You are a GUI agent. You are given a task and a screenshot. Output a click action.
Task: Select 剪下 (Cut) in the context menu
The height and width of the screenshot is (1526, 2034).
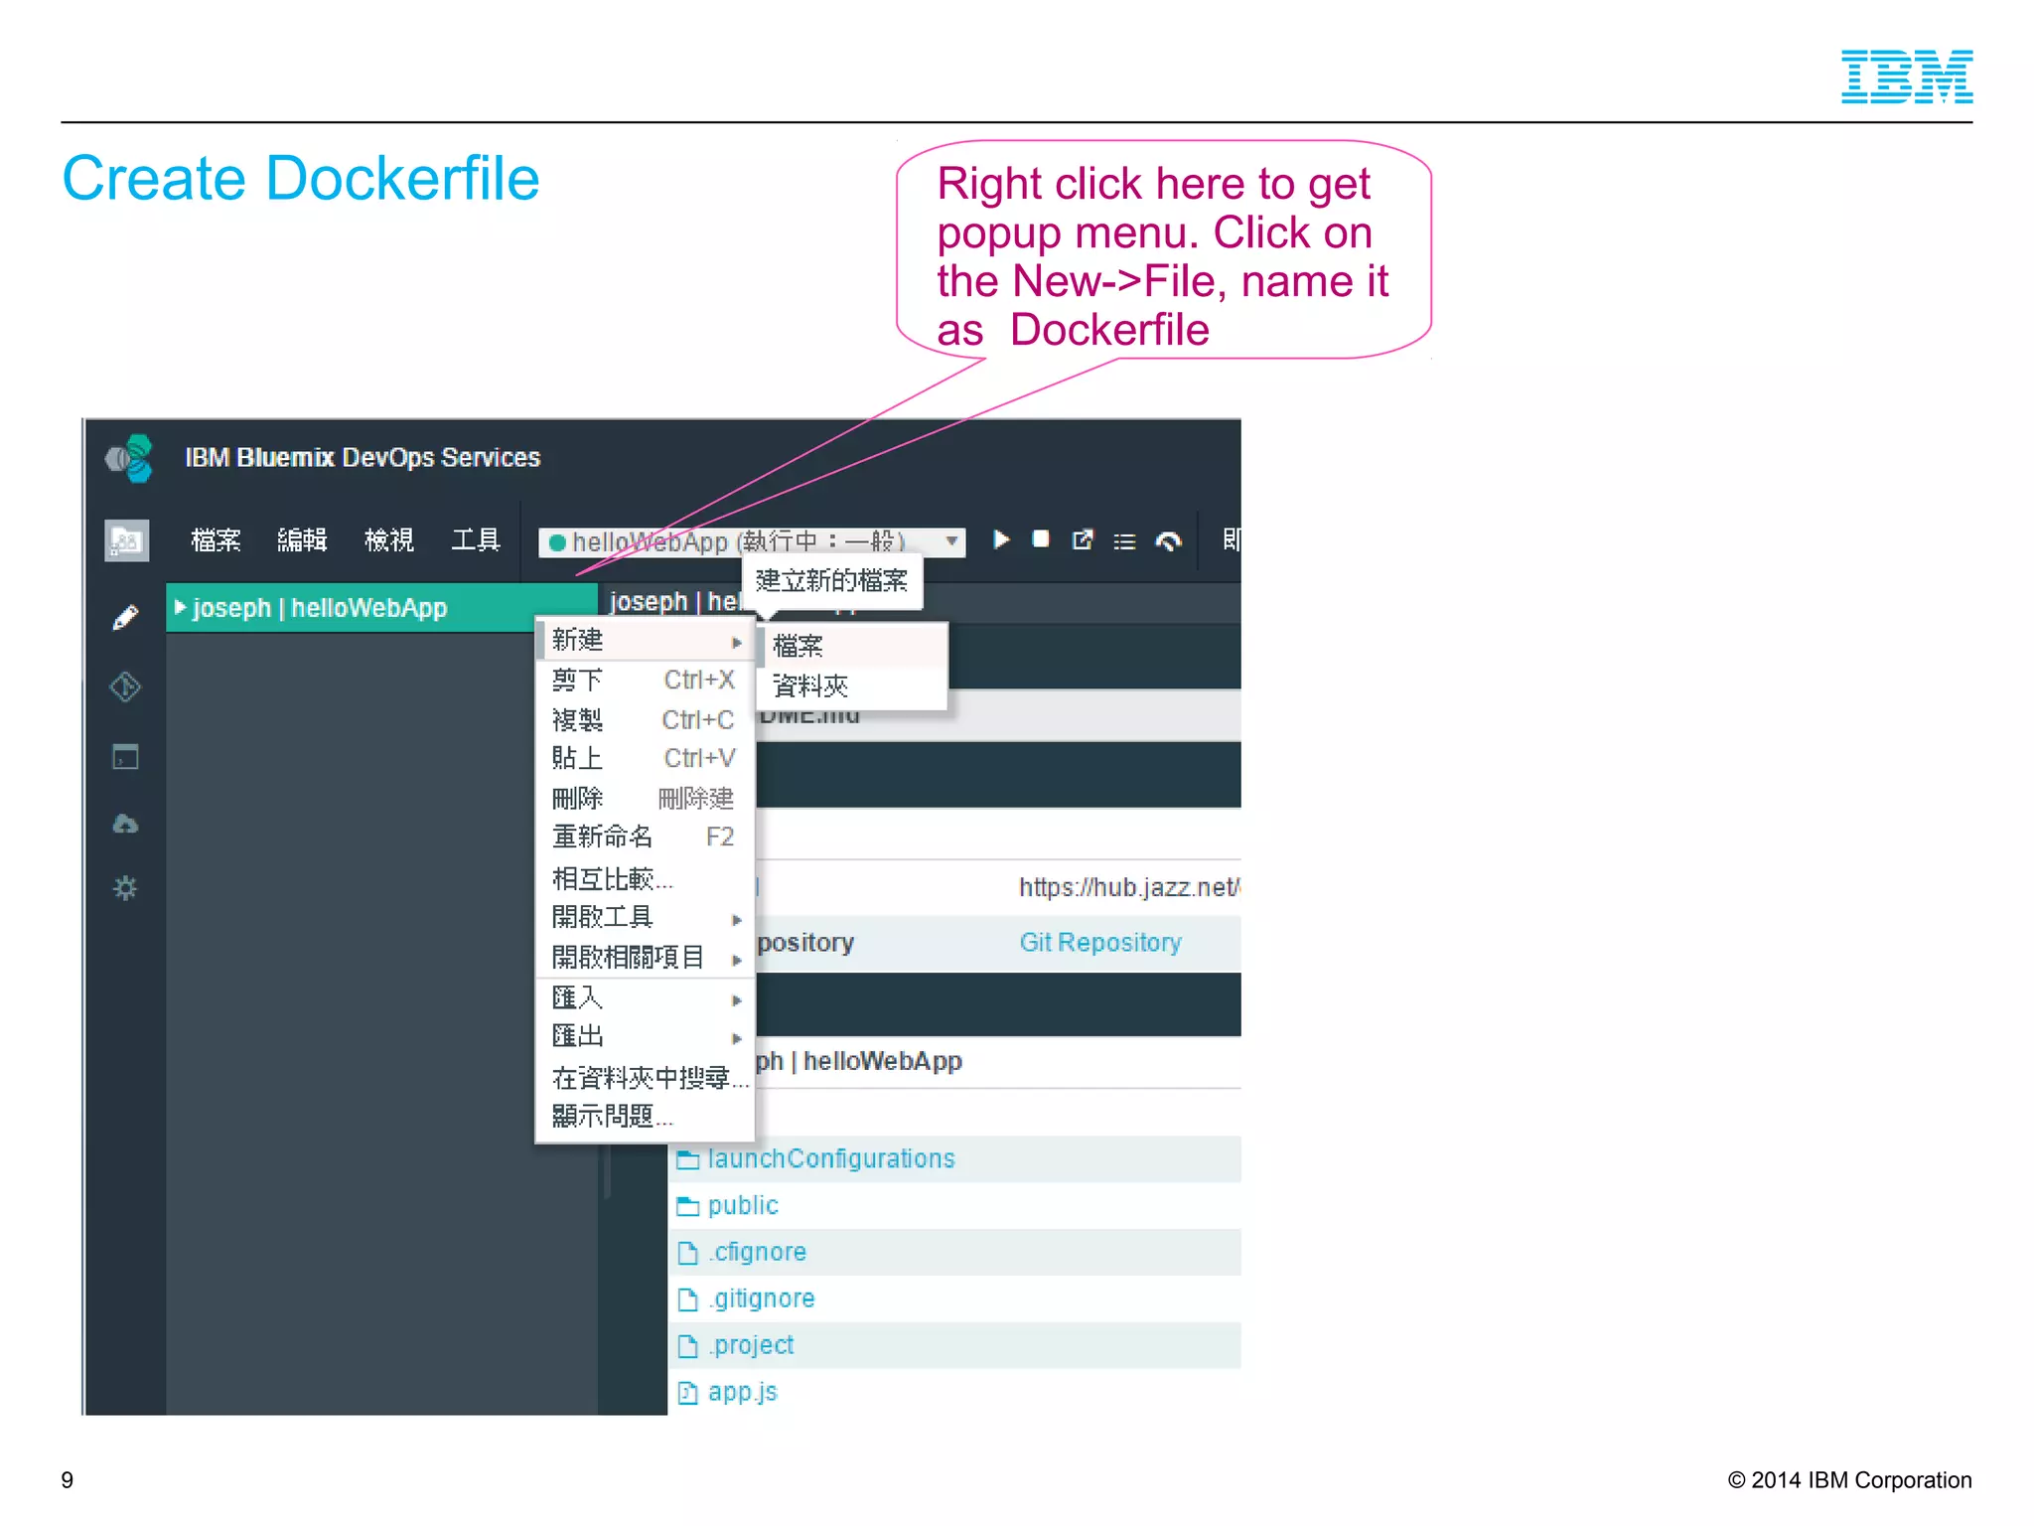(647, 681)
